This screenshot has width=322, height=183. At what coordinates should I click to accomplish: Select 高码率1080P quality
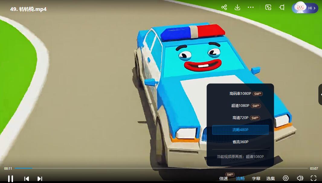tap(240, 94)
